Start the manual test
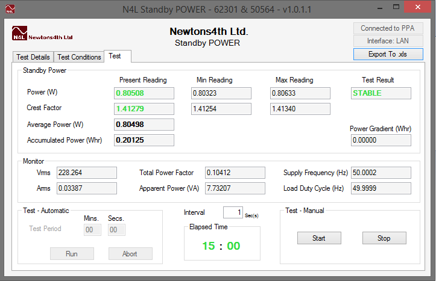Image resolution: width=436 pixels, height=281 pixels. point(319,238)
